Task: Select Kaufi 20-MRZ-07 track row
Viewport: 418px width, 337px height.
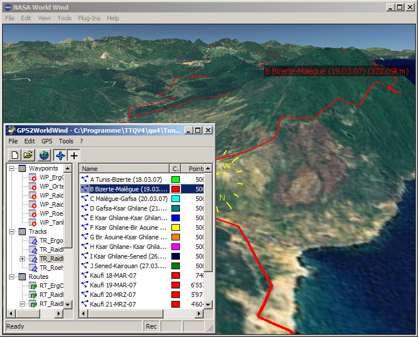Action: click(x=142, y=295)
